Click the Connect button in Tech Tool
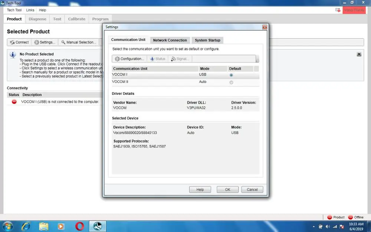 19,42
